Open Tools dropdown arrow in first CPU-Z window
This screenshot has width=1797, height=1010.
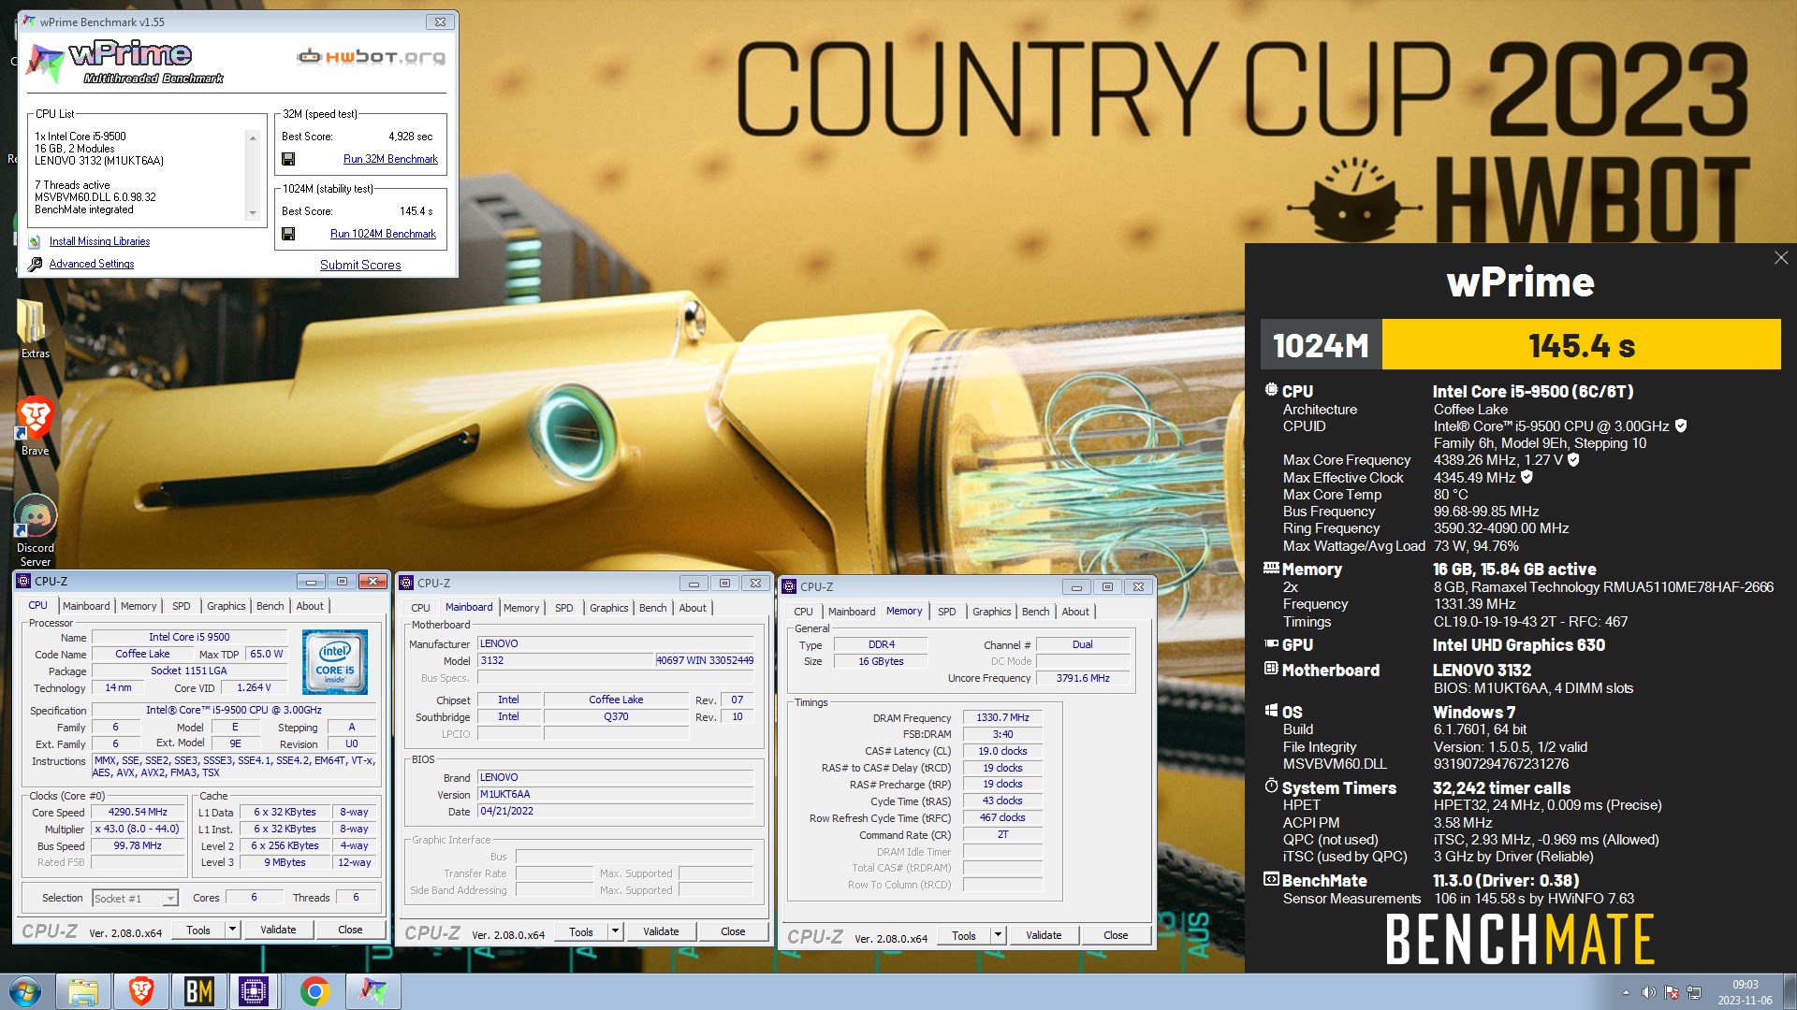tap(233, 930)
